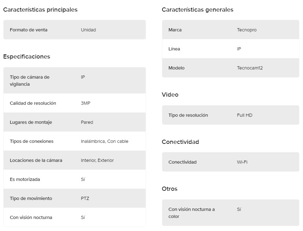Click the 'Wi-Fi' connectivity value

pyautogui.click(x=242, y=162)
